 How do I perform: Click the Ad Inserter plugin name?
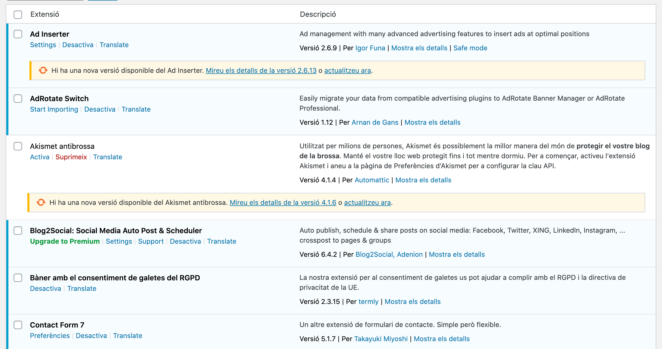point(50,34)
